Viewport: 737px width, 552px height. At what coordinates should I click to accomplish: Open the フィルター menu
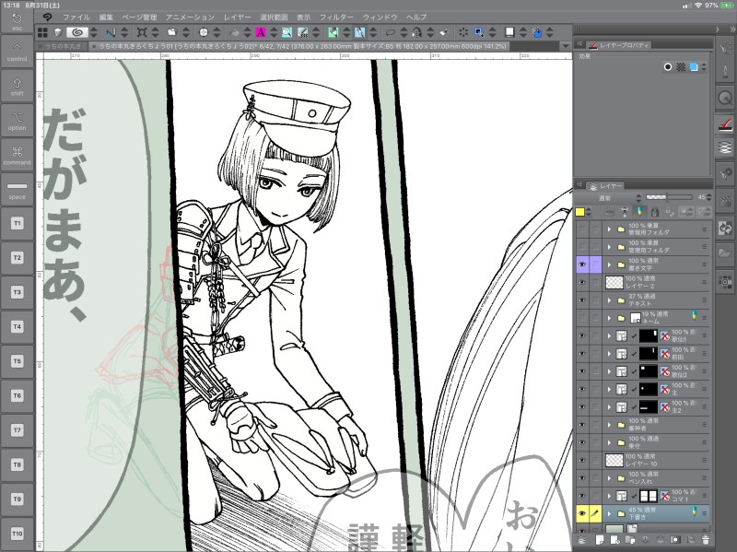[336, 18]
